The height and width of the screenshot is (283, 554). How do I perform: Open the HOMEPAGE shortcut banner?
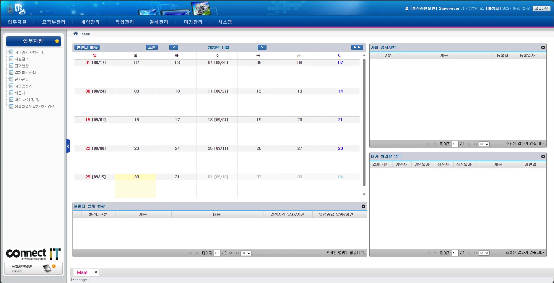click(x=33, y=268)
